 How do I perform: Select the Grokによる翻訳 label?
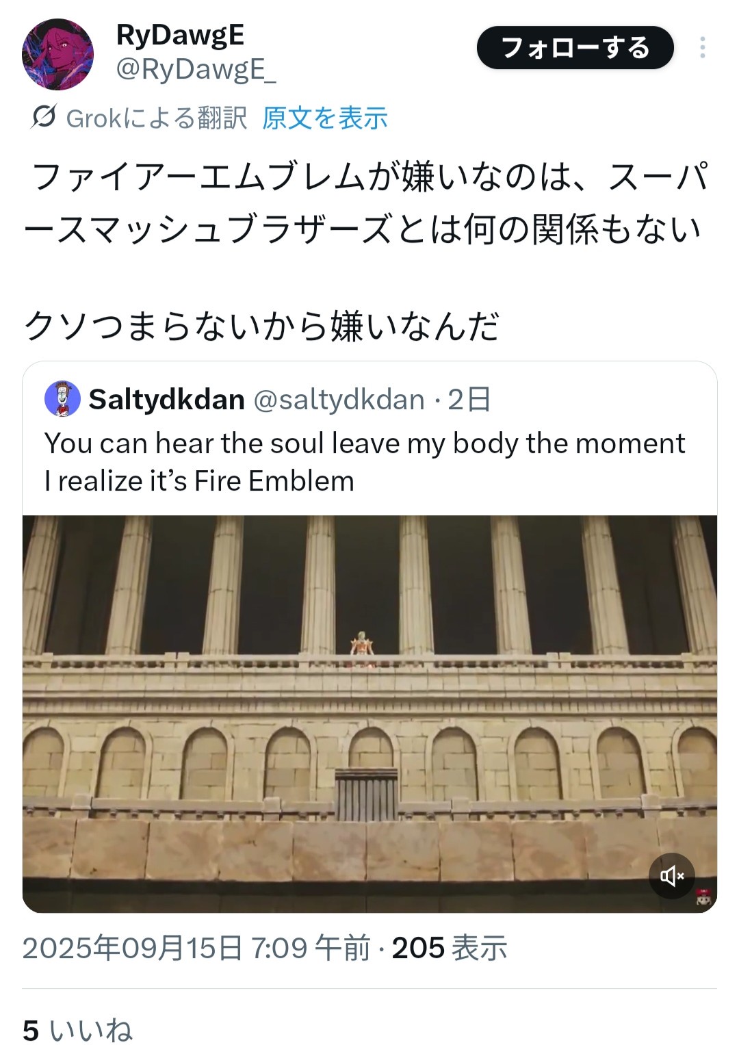tap(156, 118)
